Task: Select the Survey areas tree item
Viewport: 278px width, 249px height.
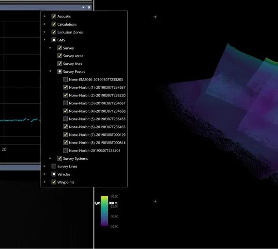Action: click(x=73, y=56)
